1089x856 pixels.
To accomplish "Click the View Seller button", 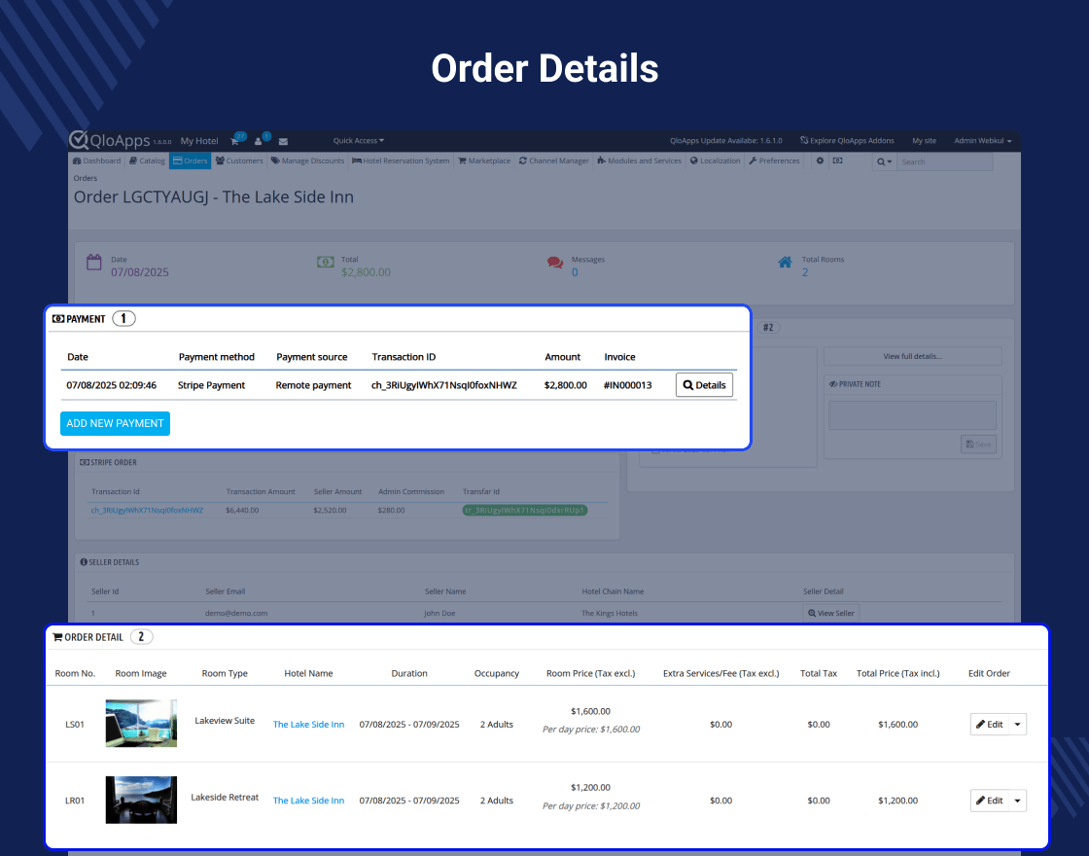I will pyautogui.click(x=831, y=614).
